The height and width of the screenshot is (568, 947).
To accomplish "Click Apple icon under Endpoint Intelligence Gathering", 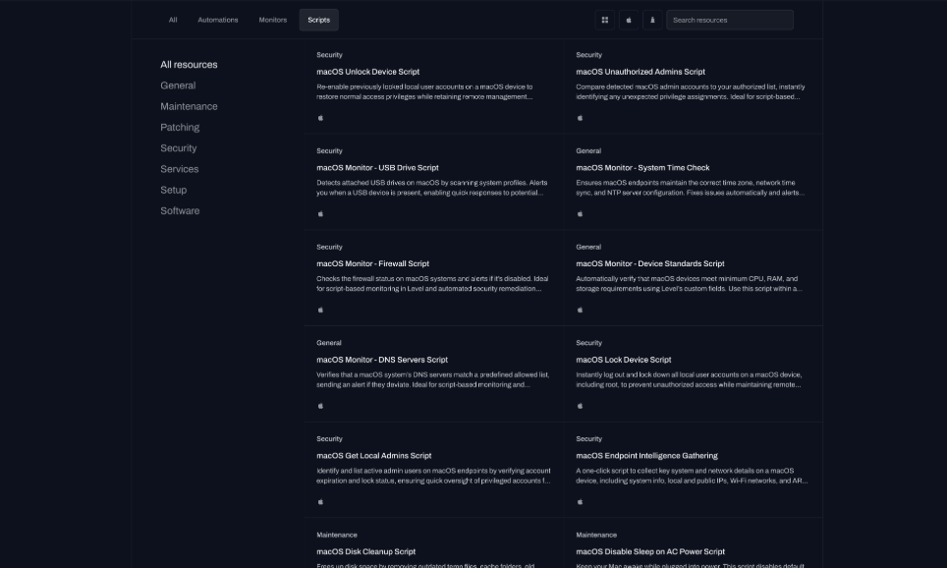I will click(580, 501).
